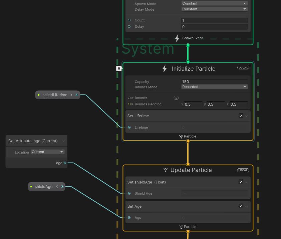Click the L space badge next to Bounds
Image resolution: width=281 pixels, height=239 pixels.
[x=176, y=98]
